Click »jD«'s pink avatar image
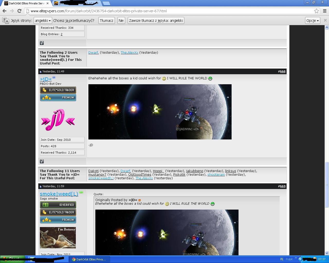The width and height of the screenshot is (329, 263). coord(58,120)
